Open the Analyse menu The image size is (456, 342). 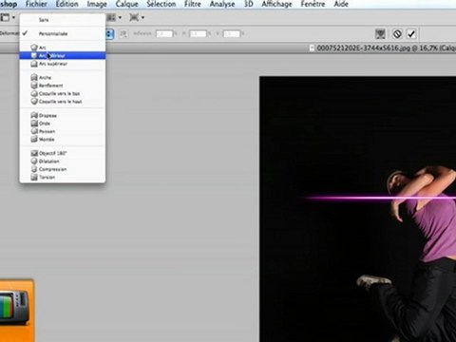tap(222, 4)
